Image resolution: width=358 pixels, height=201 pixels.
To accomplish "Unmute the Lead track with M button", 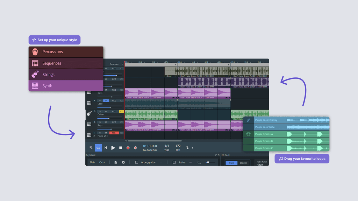I will pyautogui.click(x=106, y=100).
